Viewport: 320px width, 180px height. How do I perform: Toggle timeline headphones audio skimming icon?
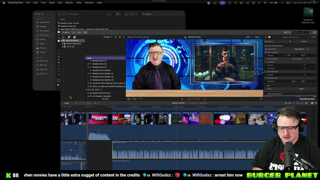297,103
